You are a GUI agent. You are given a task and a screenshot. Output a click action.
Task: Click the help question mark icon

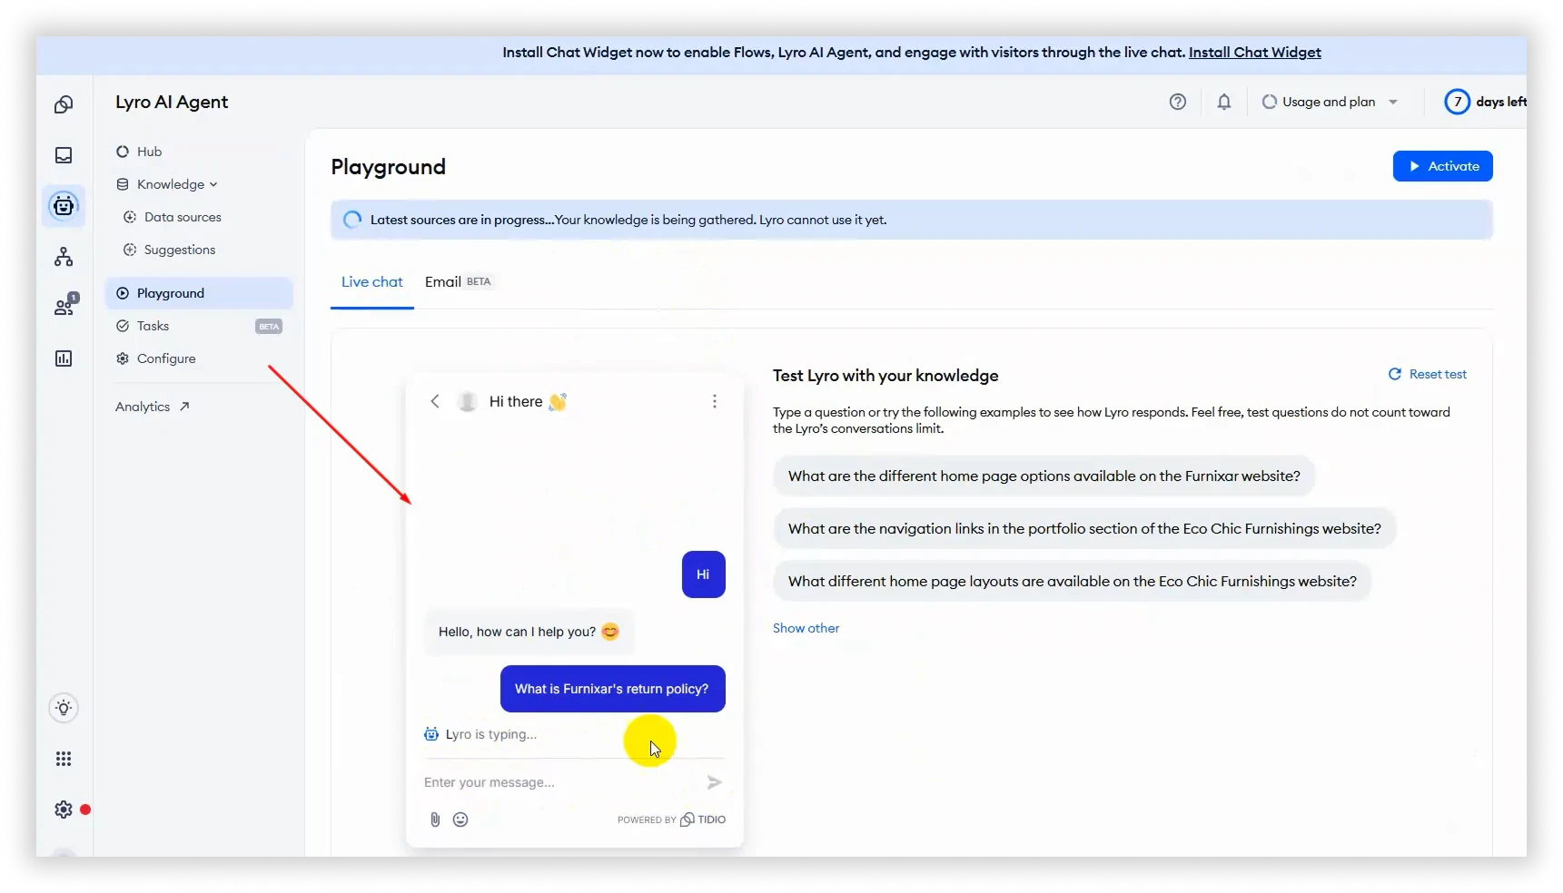pyautogui.click(x=1178, y=102)
